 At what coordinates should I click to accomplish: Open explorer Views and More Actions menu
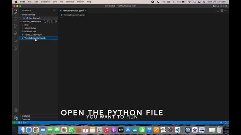click(54, 10)
